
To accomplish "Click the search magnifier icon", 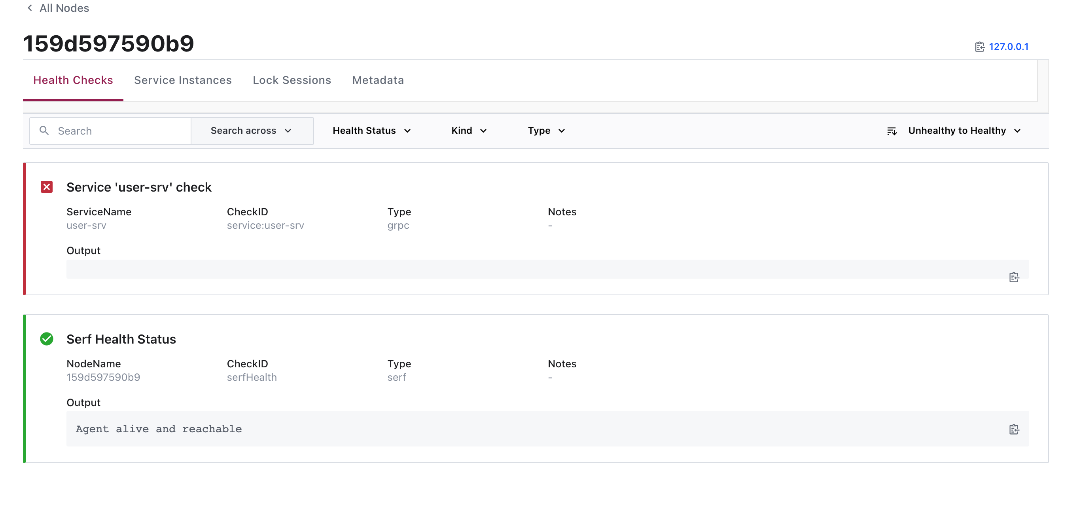I will 44,131.
